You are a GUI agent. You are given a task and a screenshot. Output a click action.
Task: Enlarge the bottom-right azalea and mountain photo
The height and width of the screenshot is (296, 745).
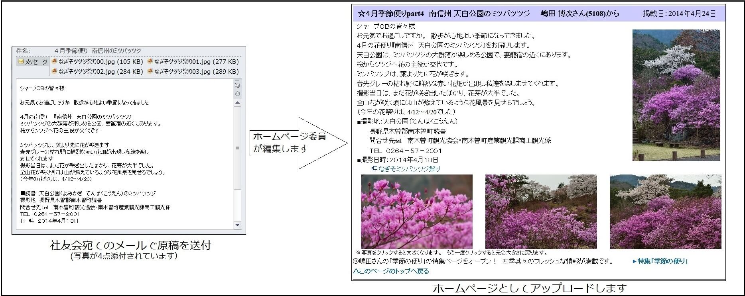(666, 212)
